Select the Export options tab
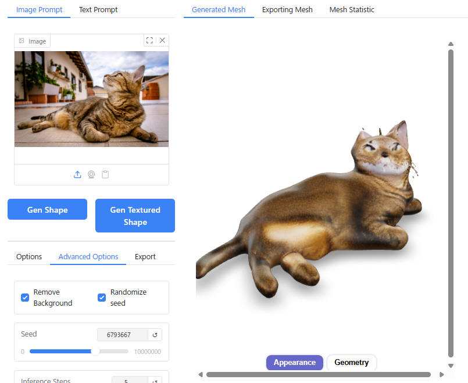Viewport: 468px width, 383px height. 145,256
